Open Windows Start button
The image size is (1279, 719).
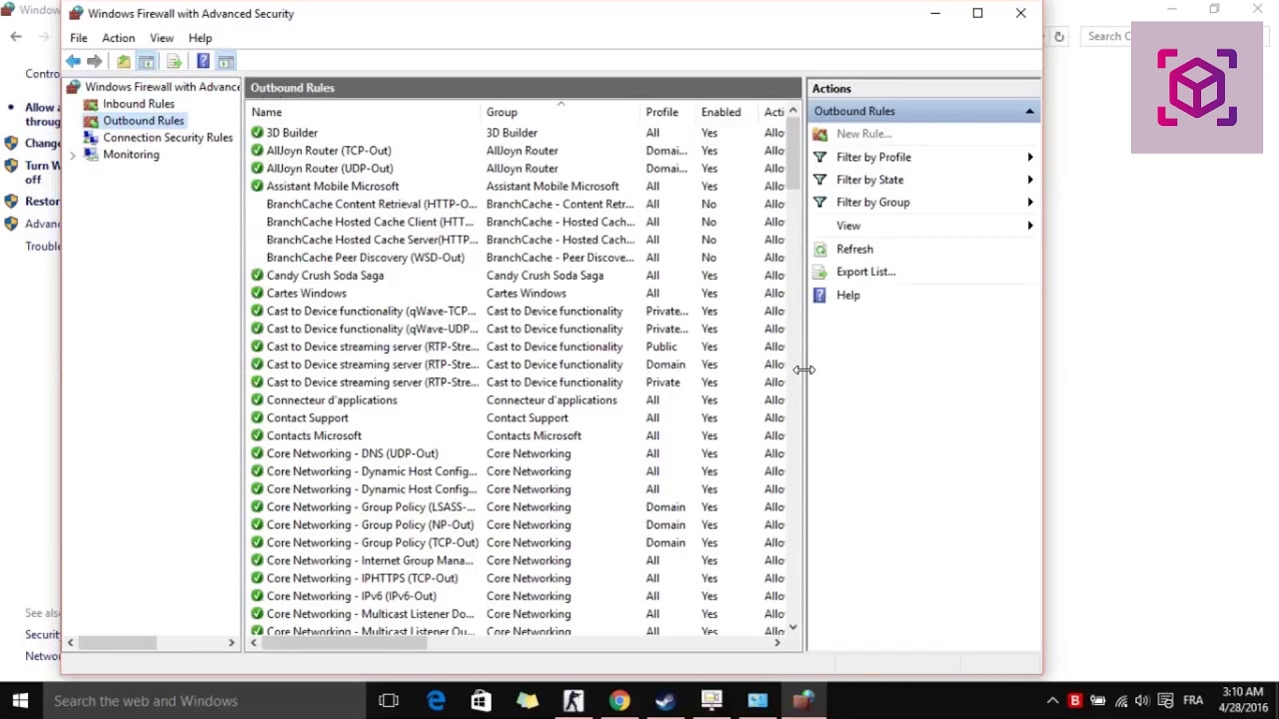(x=20, y=701)
